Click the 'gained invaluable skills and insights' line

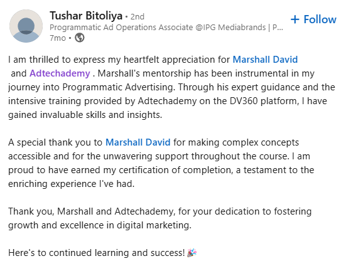85,115
